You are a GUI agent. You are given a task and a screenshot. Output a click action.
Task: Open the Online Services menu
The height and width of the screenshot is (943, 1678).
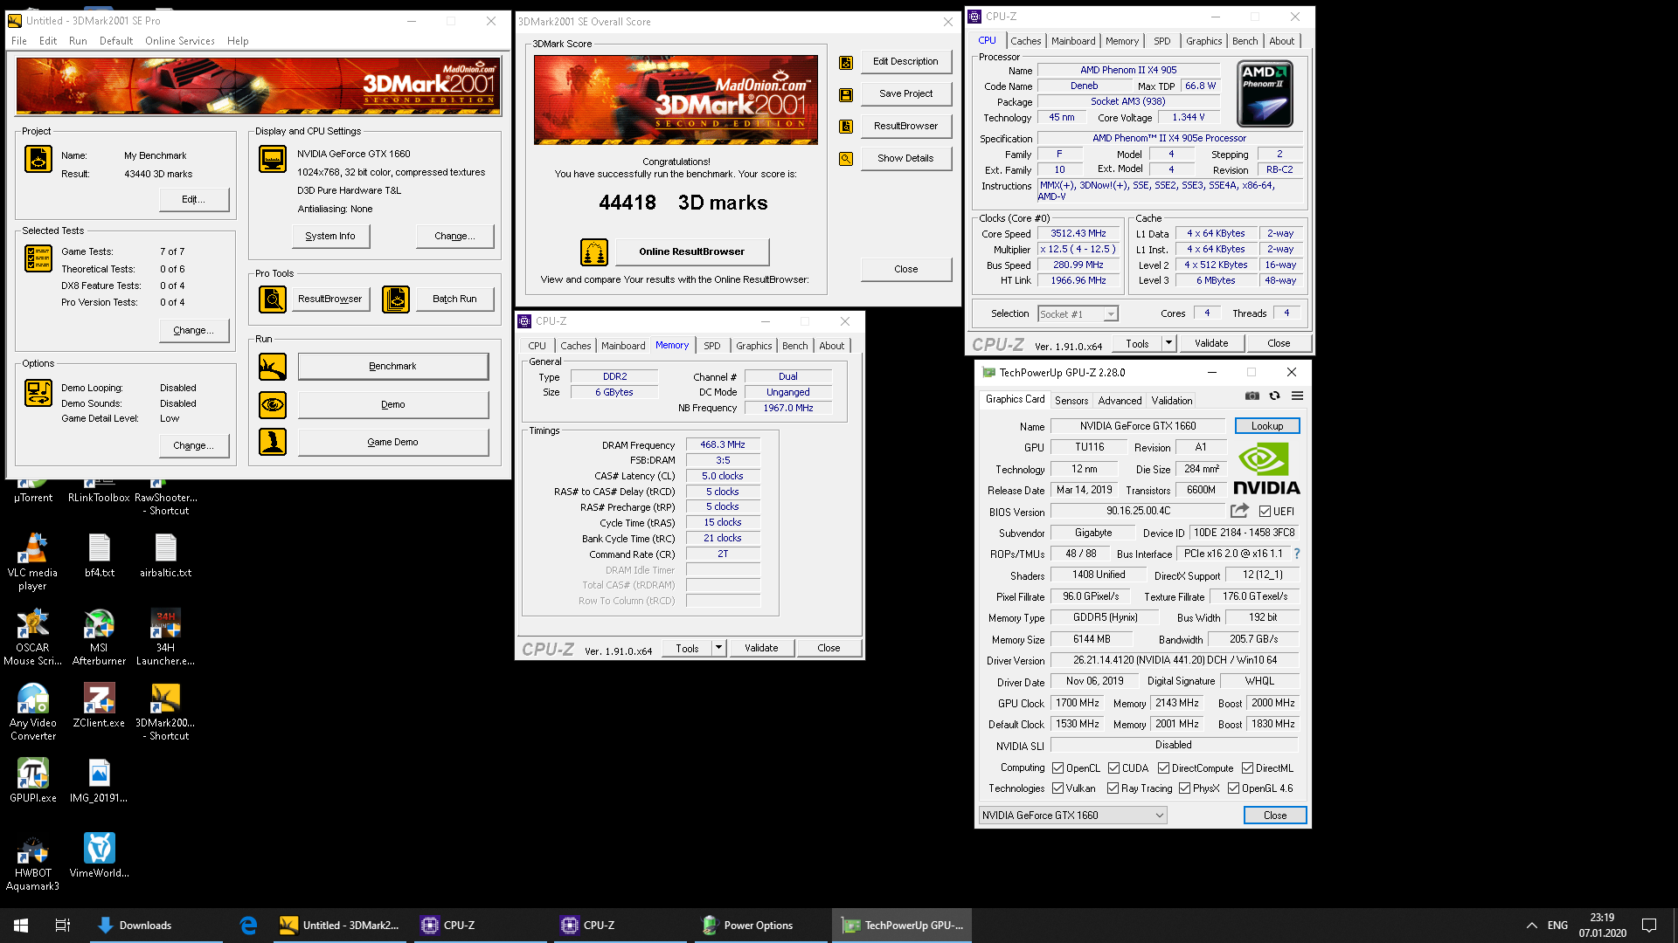pyautogui.click(x=180, y=41)
